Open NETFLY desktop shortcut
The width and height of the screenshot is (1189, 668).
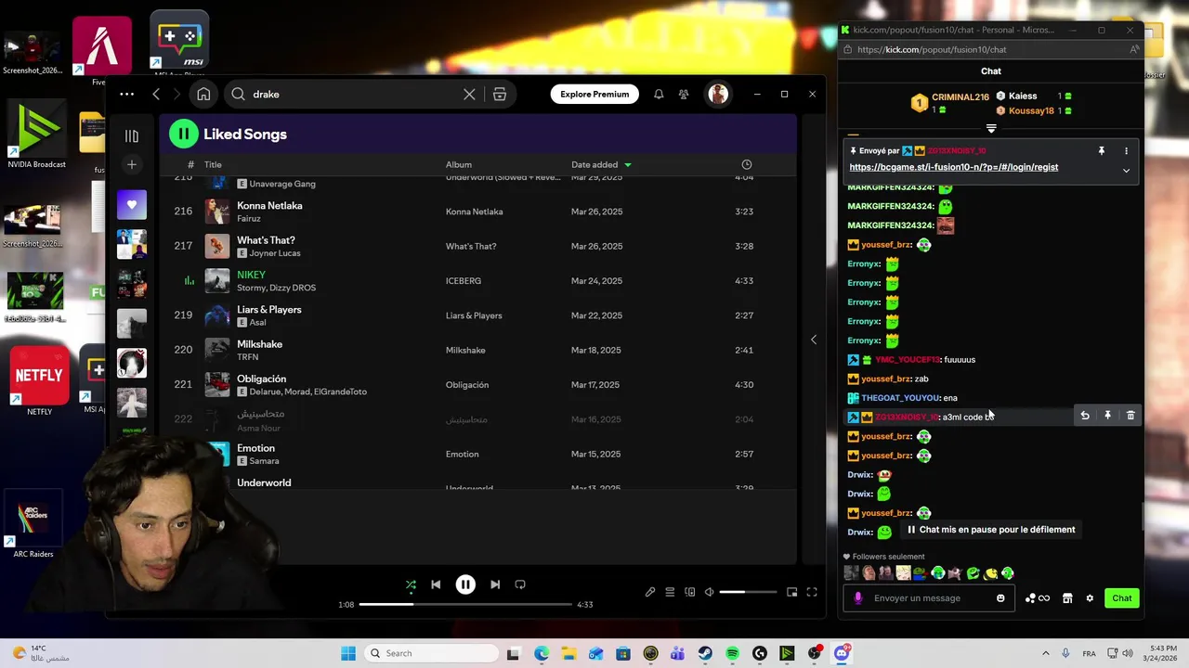coord(39,380)
